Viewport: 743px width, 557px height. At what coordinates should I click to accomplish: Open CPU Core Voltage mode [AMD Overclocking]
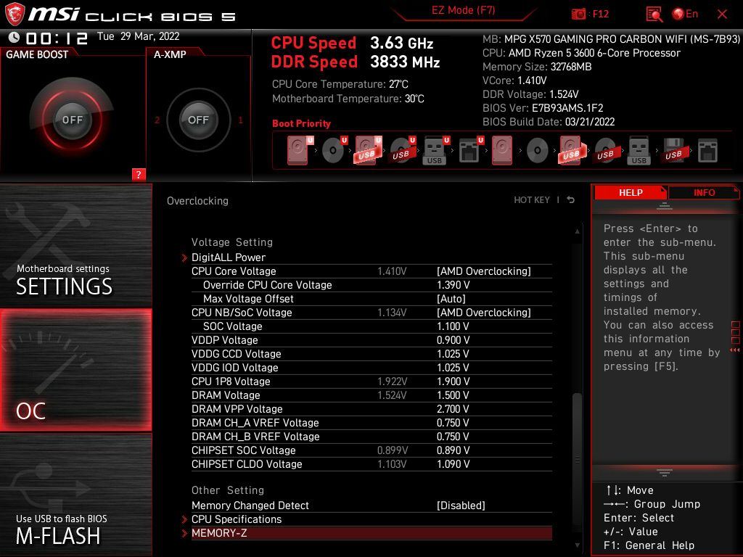(484, 271)
